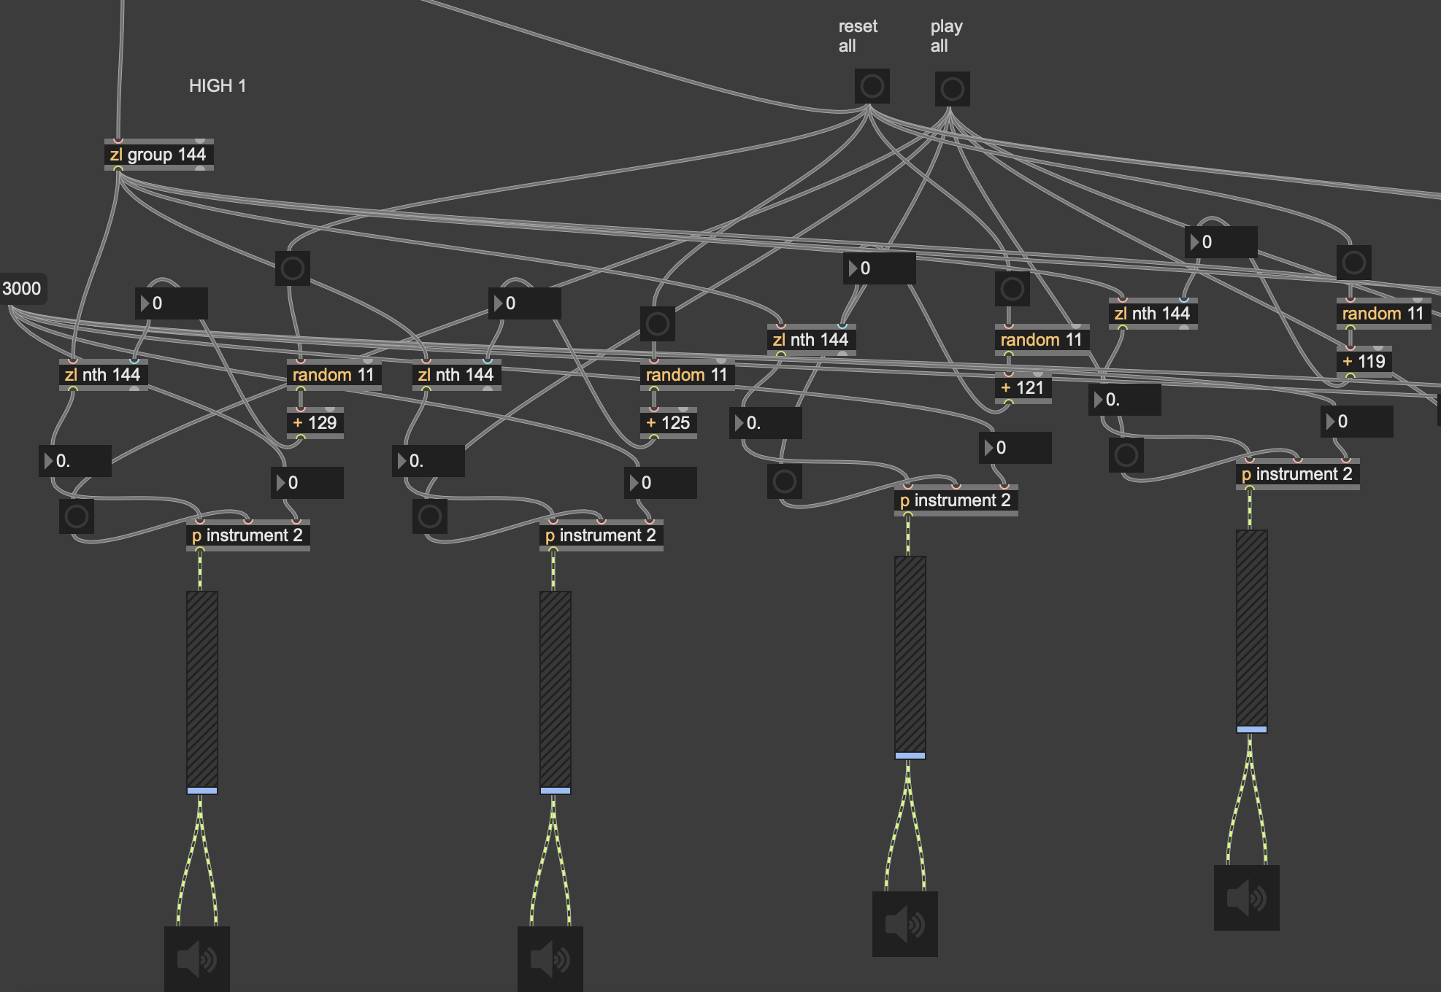Click the bang above + 119 random

pyautogui.click(x=1353, y=263)
